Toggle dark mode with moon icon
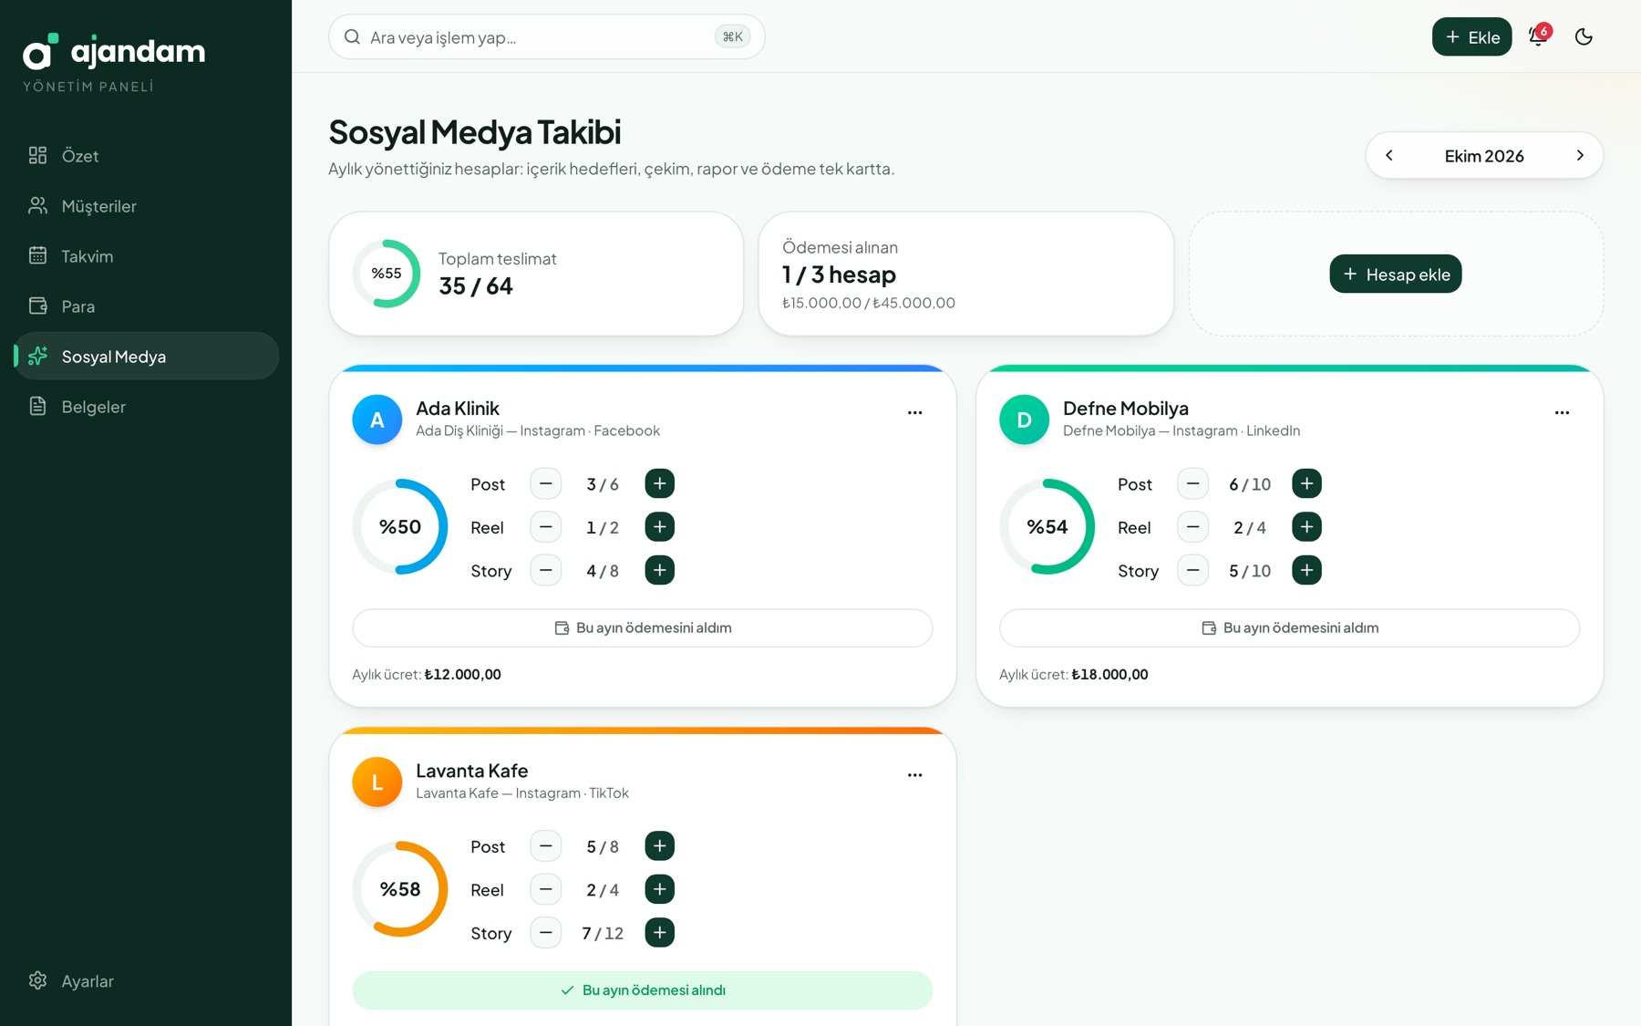The height and width of the screenshot is (1026, 1641). pos(1584,36)
